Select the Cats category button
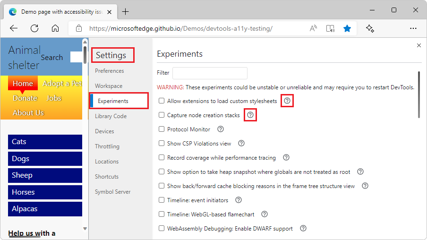The height and width of the screenshot is (240, 427). tap(45, 142)
